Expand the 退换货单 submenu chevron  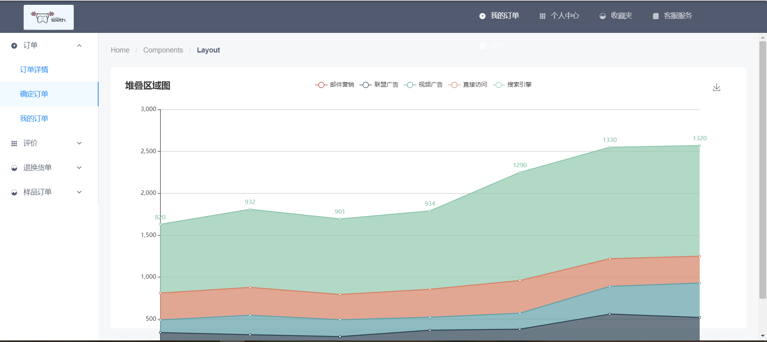[x=79, y=168]
